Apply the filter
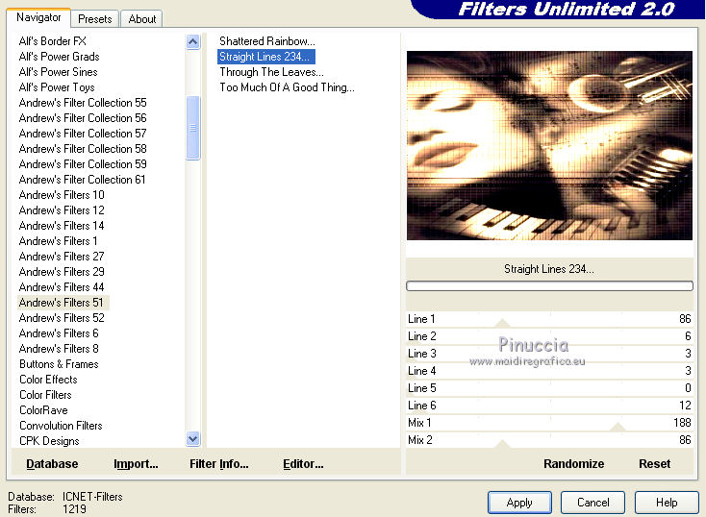Viewport: 706px width, 517px height. pos(519,503)
